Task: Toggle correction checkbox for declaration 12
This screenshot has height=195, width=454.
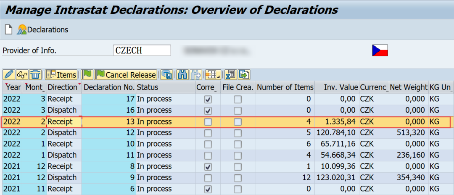Action: coord(208,133)
